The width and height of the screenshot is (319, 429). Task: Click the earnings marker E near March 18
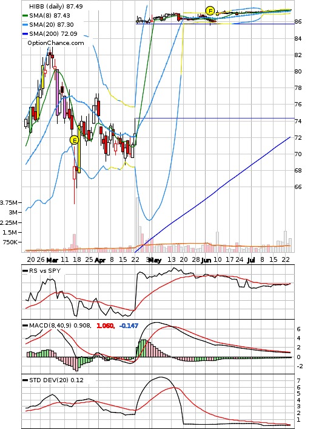click(74, 140)
